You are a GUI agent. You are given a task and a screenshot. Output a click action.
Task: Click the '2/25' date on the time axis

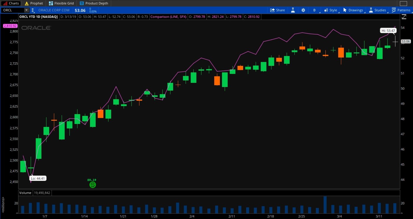[x=301, y=216]
